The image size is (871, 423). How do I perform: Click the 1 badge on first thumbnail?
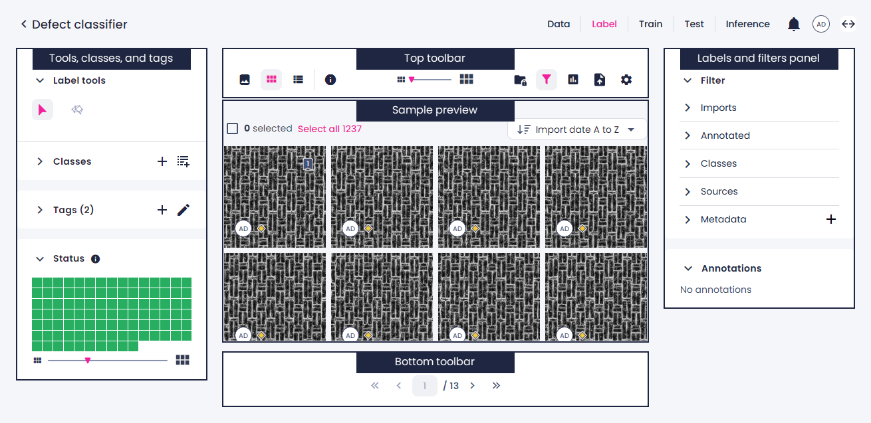pyautogui.click(x=308, y=163)
